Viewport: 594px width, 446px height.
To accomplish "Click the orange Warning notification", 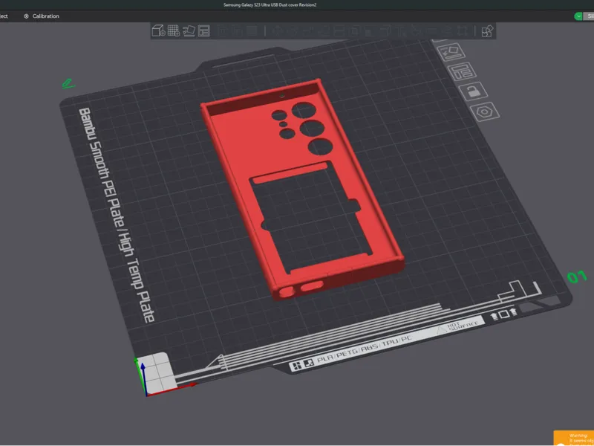I will tap(573, 438).
